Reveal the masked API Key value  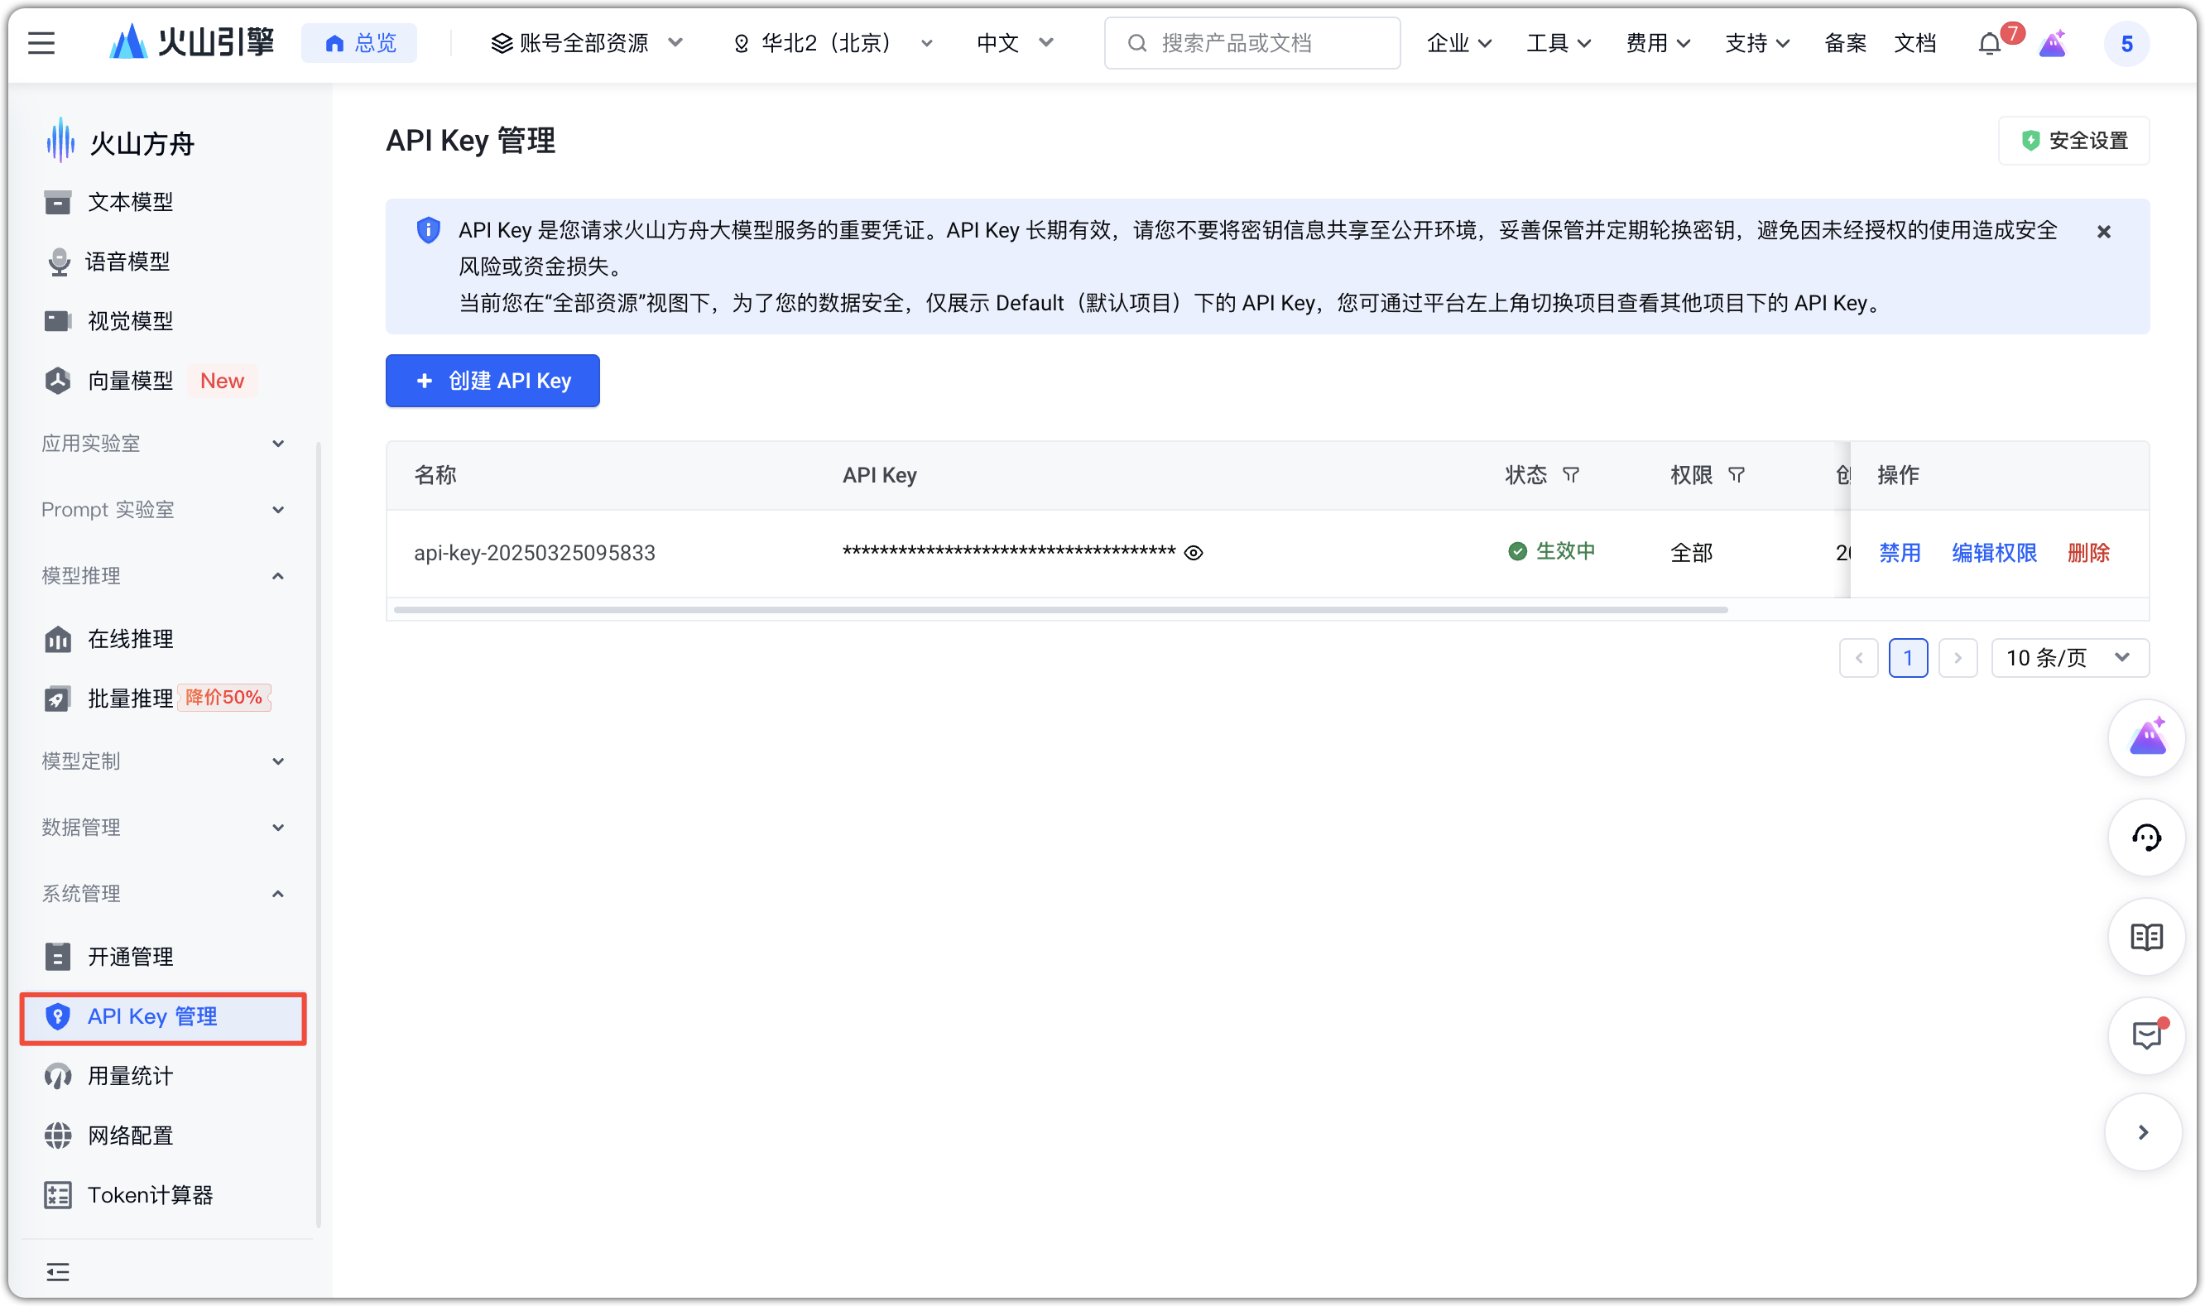point(1194,552)
